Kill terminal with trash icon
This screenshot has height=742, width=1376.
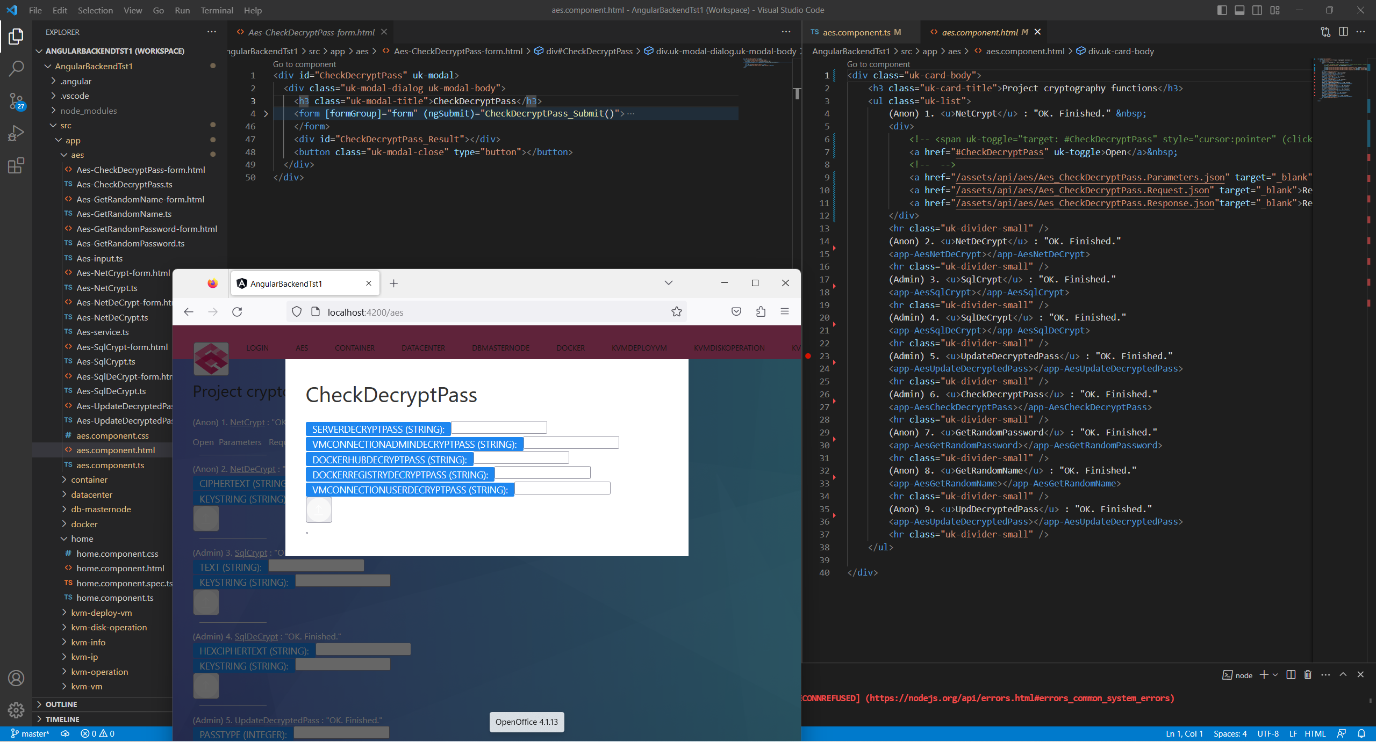tap(1308, 675)
